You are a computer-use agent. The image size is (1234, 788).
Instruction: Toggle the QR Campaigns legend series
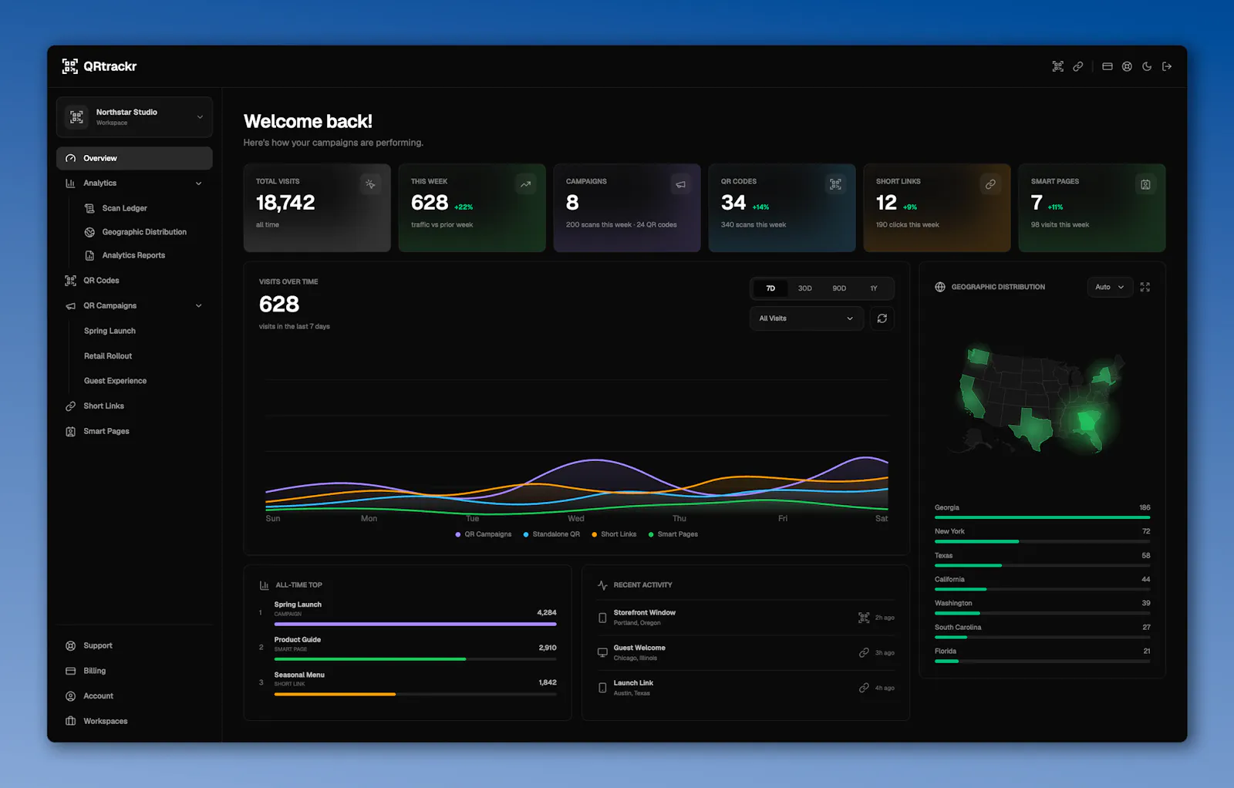pos(484,534)
